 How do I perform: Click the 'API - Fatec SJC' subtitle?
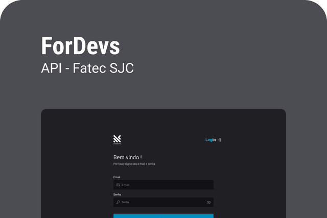pyautogui.click(x=87, y=68)
